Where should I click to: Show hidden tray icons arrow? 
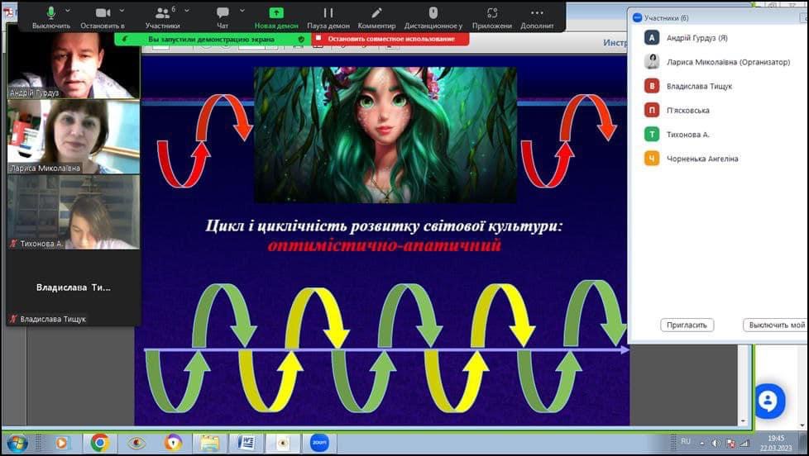point(702,443)
